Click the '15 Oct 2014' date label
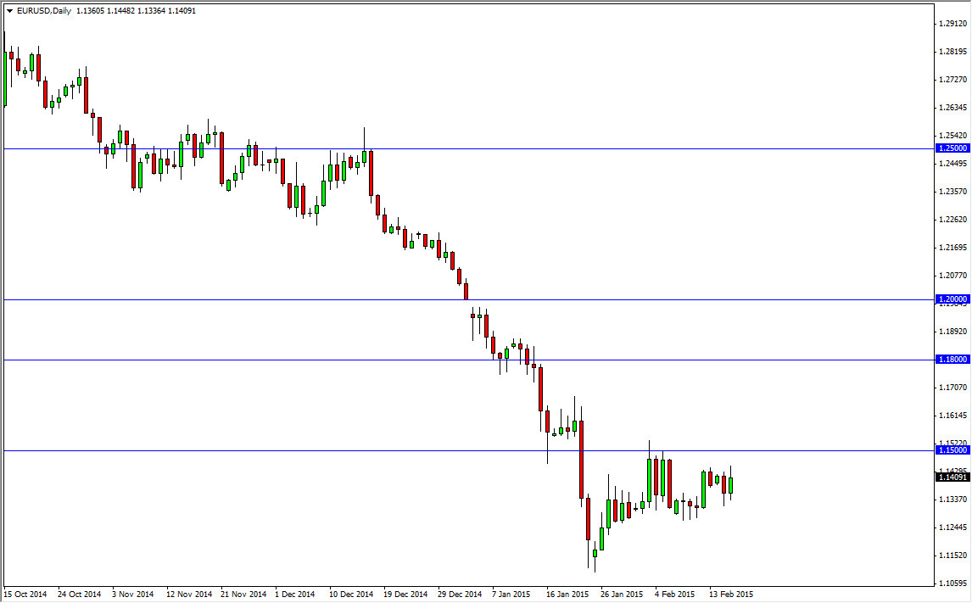The height and width of the screenshot is (603, 972). click(24, 595)
